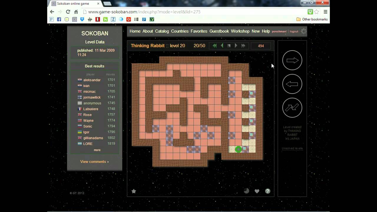Open the new tab button
This screenshot has height=212, width=377.
pyautogui.click(x=107, y=4)
